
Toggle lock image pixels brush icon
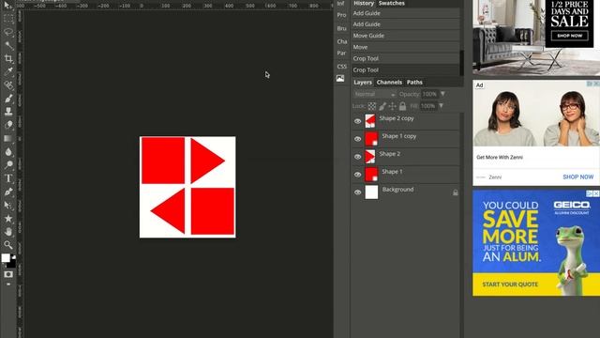(x=382, y=106)
